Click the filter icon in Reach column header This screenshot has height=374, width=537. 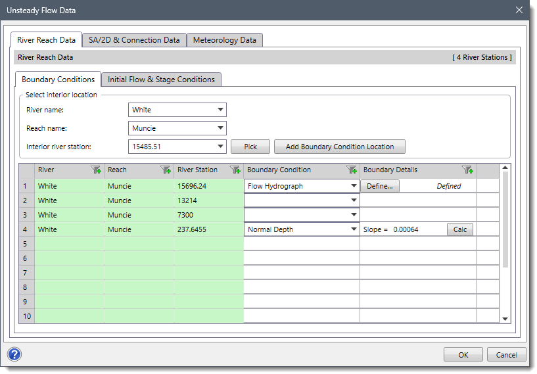(166, 170)
